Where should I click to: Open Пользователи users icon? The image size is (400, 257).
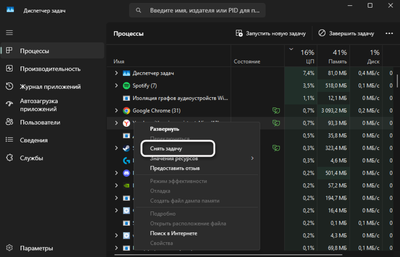(10, 122)
